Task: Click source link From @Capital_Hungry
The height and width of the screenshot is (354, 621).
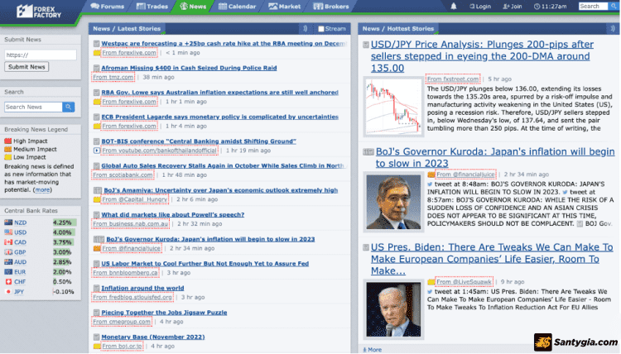Action: pos(135,199)
